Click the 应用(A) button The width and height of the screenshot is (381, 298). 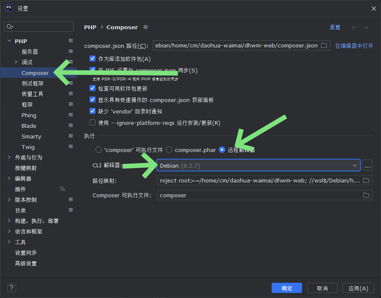pyautogui.click(x=358, y=288)
